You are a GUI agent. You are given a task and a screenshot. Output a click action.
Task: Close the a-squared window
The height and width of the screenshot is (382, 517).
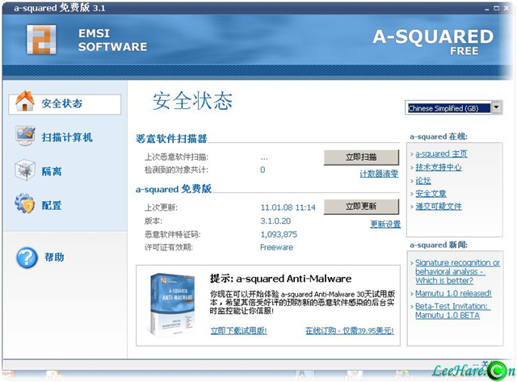(x=506, y=8)
